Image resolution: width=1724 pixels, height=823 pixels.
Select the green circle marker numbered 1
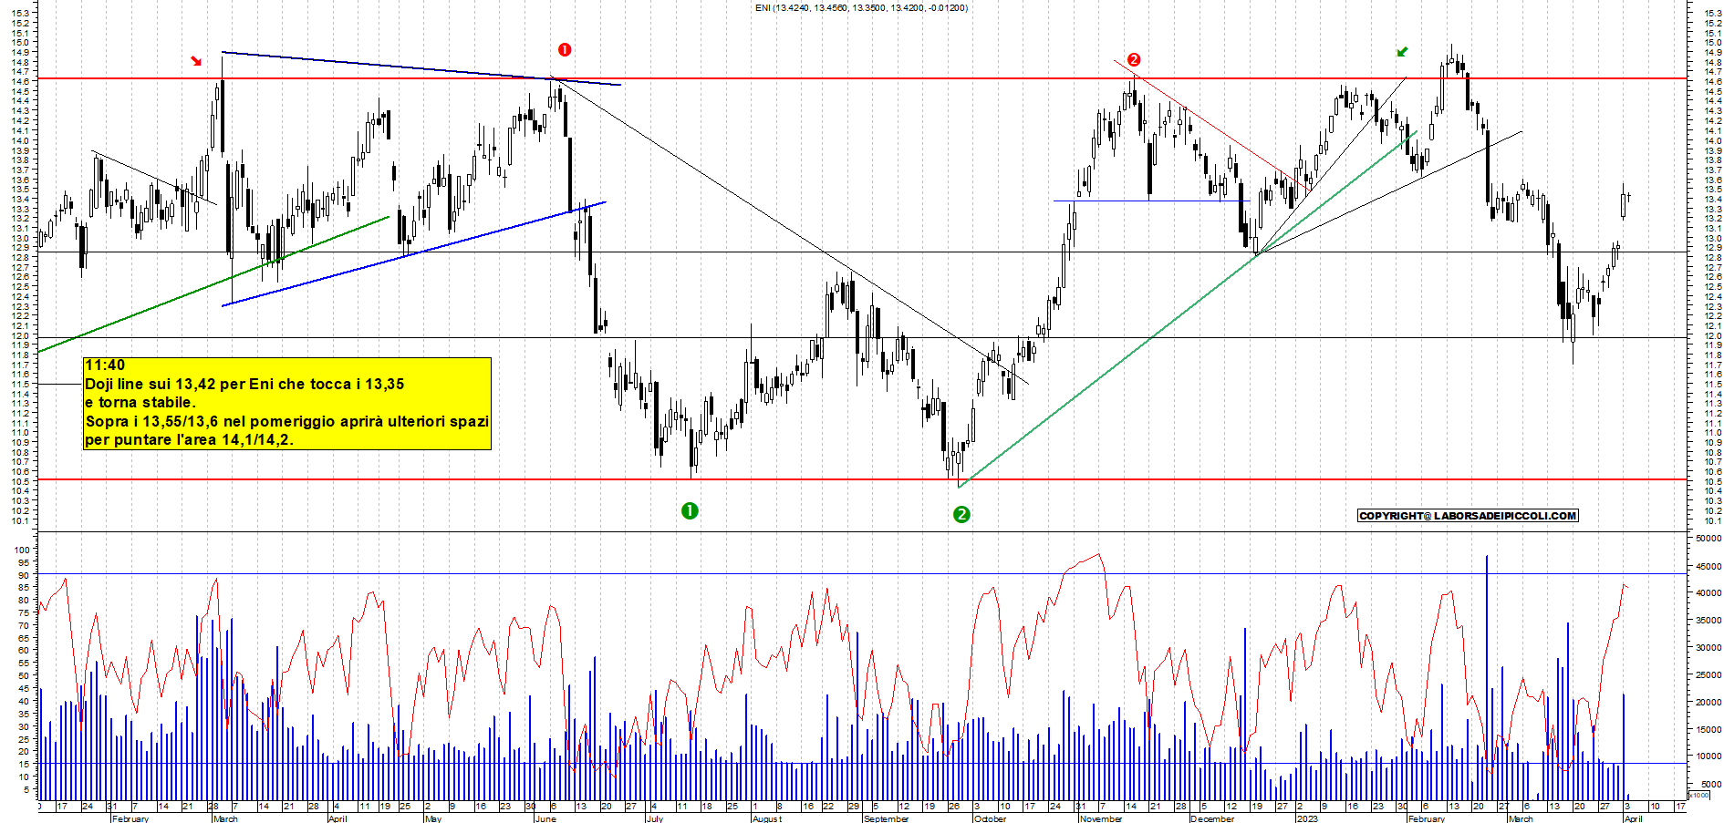point(690,510)
